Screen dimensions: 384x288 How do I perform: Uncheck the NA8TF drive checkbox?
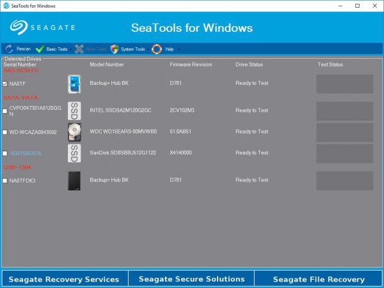4,84
